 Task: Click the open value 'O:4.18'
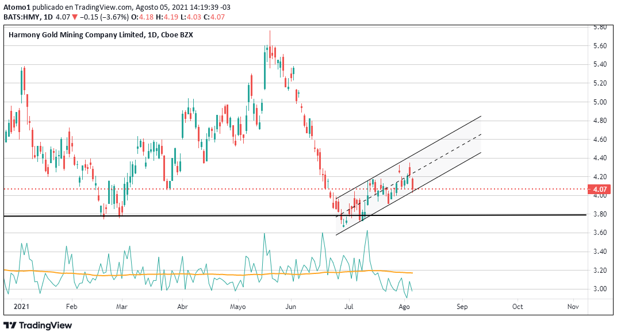[141, 17]
